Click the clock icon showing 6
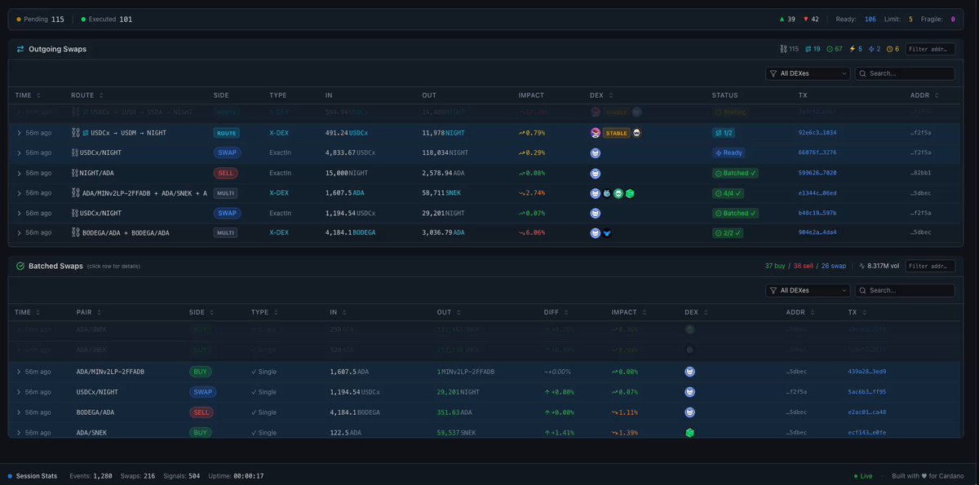This screenshot has width=979, height=485. [x=890, y=49]
